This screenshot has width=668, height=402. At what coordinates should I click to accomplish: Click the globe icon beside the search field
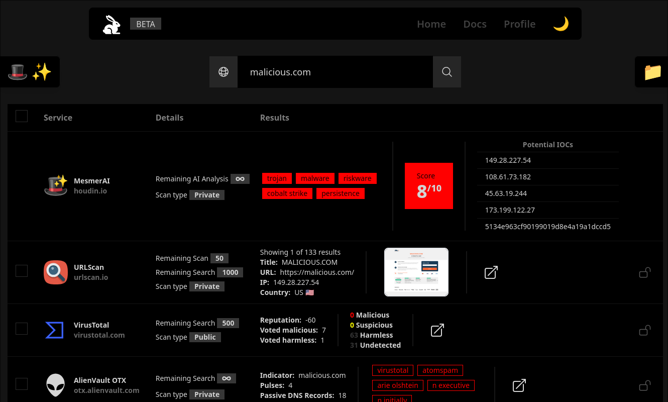click(x=224, y=72)
